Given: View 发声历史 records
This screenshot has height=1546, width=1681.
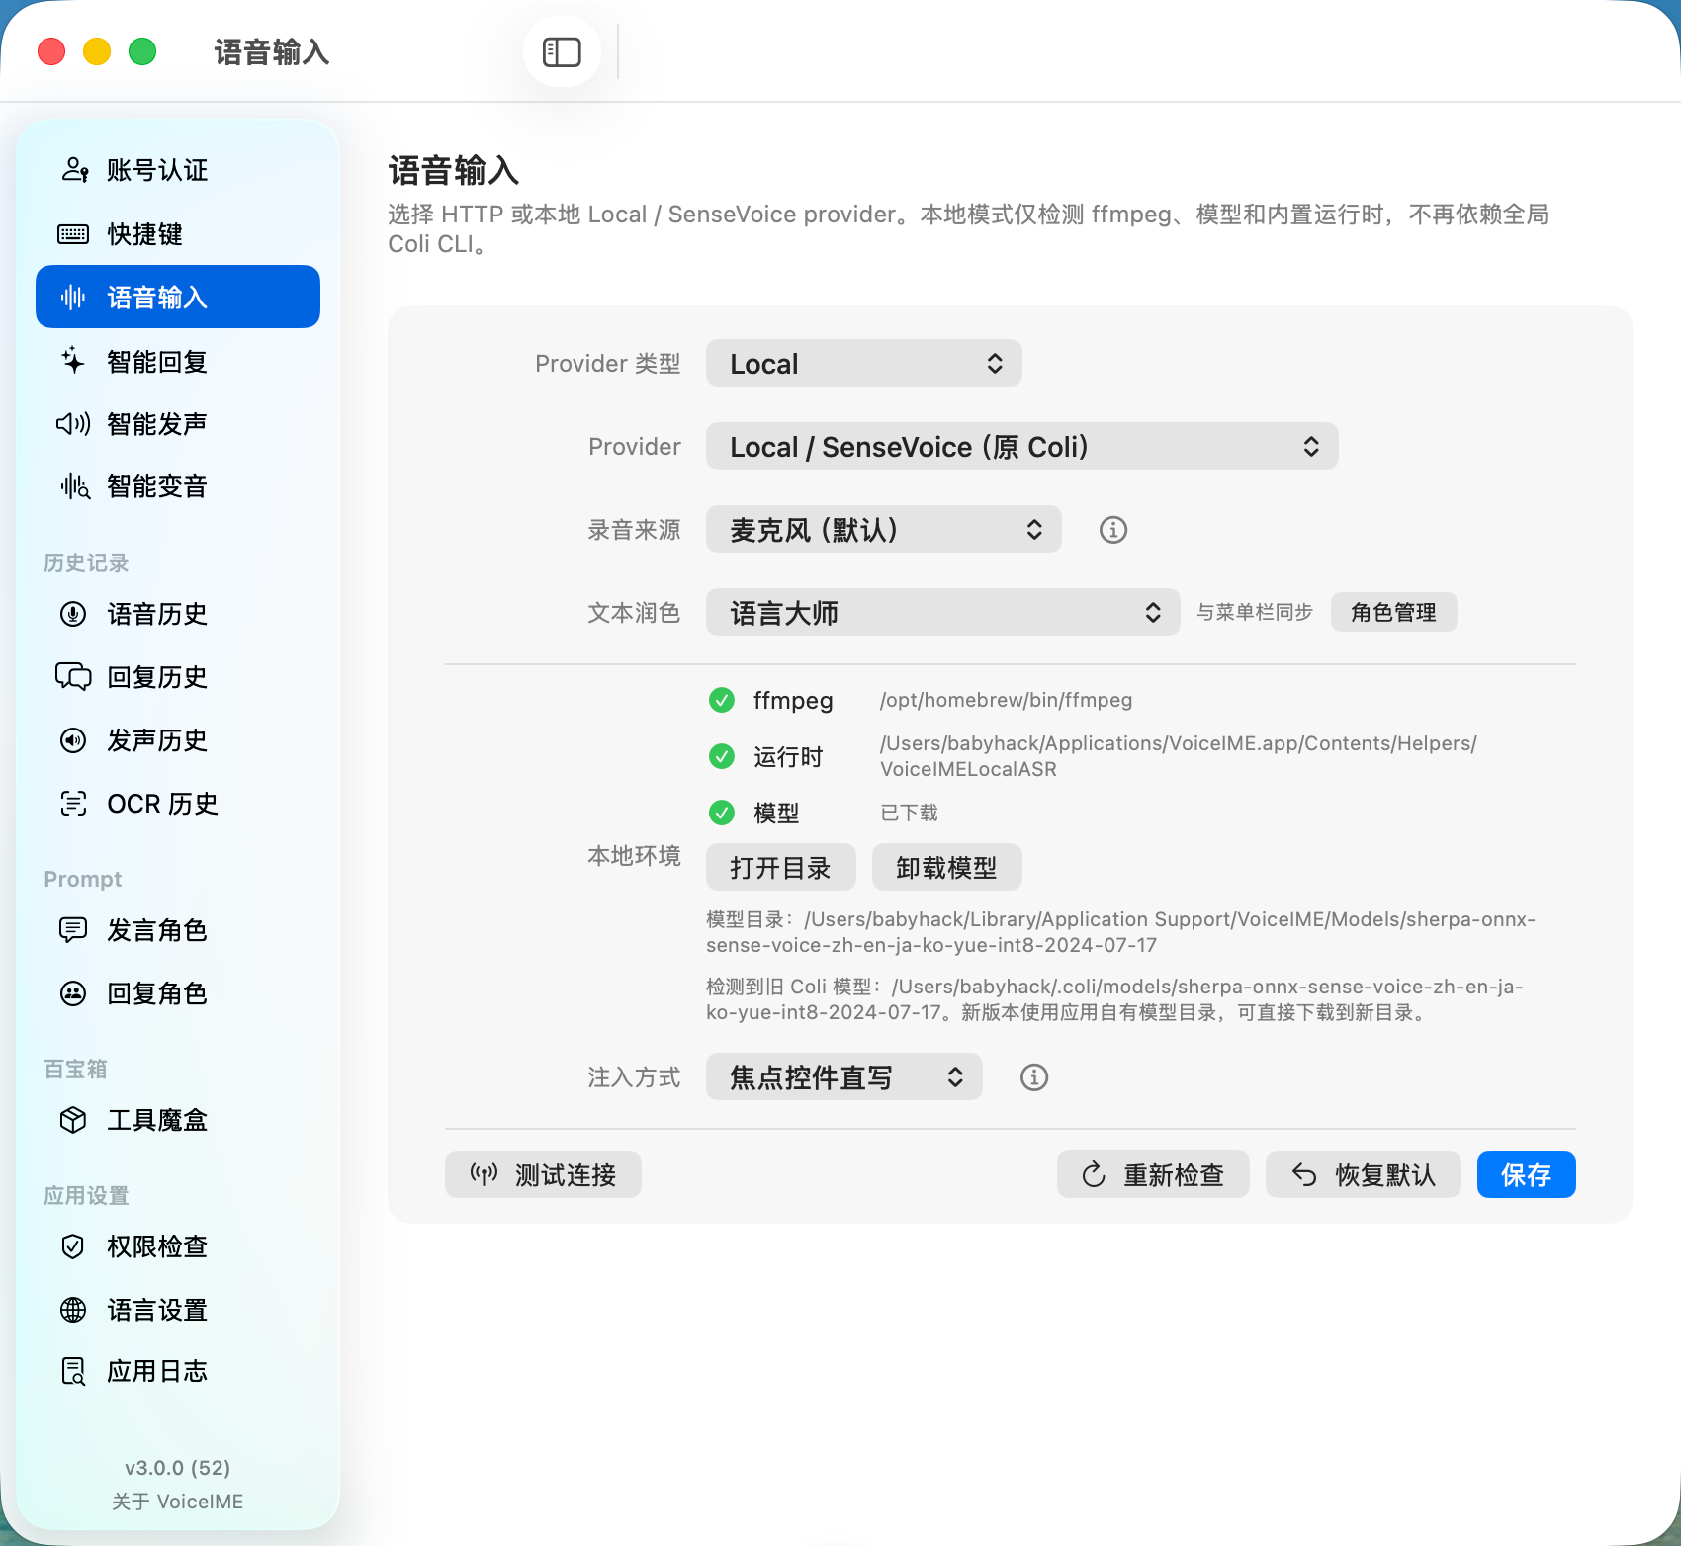Looking at the screenshot, I should (x=178, y=740).
